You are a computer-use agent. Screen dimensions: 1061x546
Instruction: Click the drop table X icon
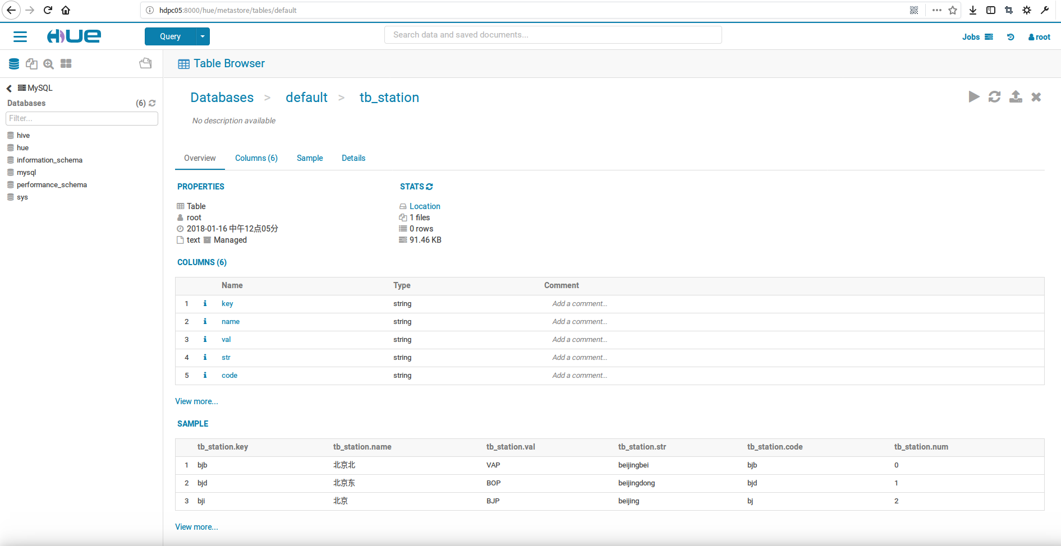click(x=1036, y=97)
